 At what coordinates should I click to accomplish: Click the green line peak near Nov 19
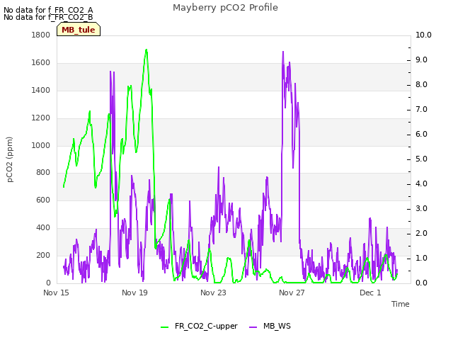[x=147, y=50]
